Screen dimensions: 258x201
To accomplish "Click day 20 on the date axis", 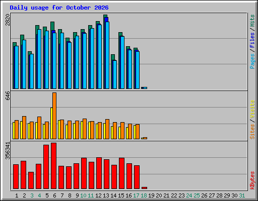I will pos(159,195).
